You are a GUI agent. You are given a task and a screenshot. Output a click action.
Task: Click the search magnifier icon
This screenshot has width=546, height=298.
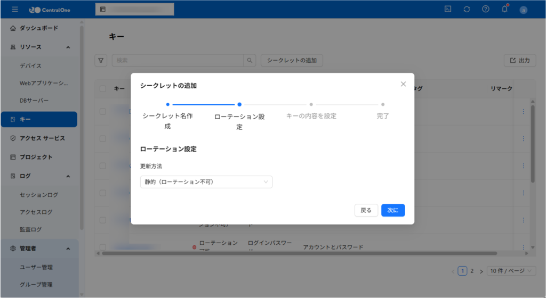click(250, 60)
